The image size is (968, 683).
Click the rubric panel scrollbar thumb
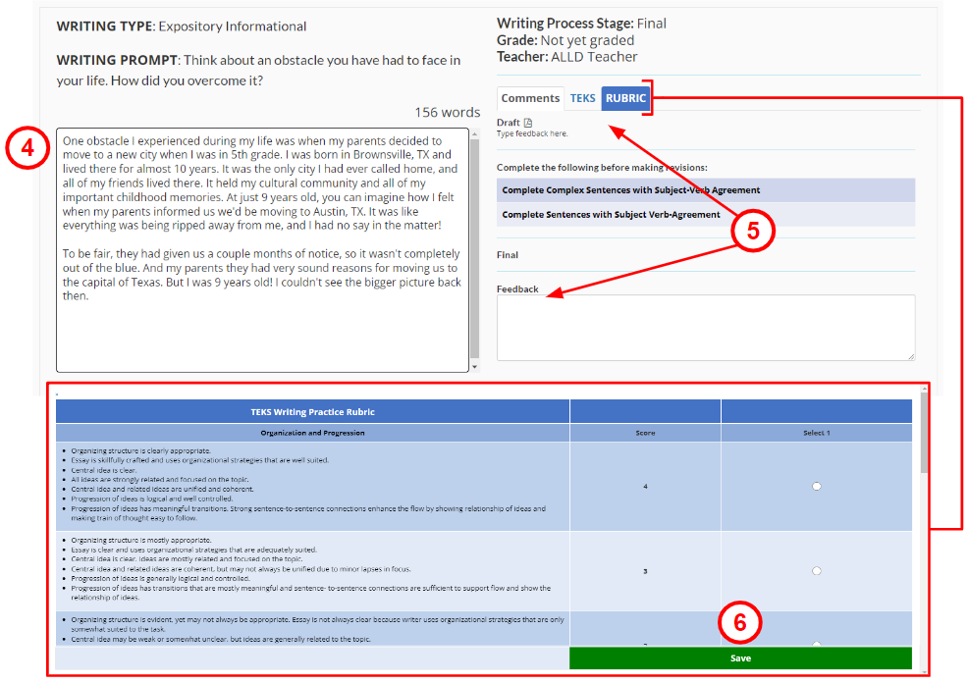click(x=924, y=432)
